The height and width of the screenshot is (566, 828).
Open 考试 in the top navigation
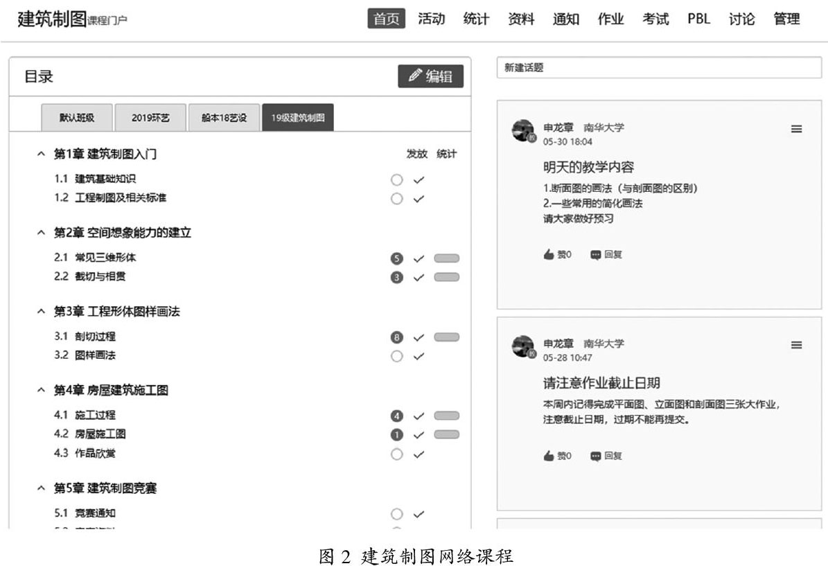656,19
